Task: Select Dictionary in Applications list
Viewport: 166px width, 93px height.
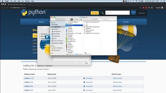Action: (x=70, y=48)
